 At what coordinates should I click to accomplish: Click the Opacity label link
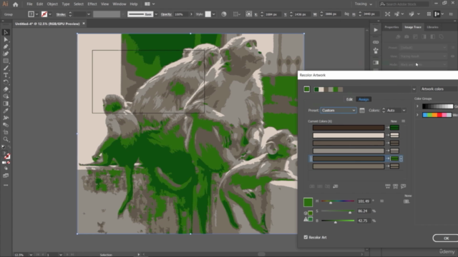point(166,14)
